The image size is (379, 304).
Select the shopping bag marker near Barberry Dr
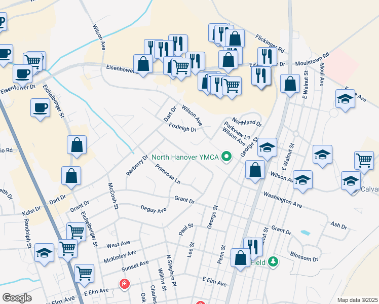tap(76, 145)
